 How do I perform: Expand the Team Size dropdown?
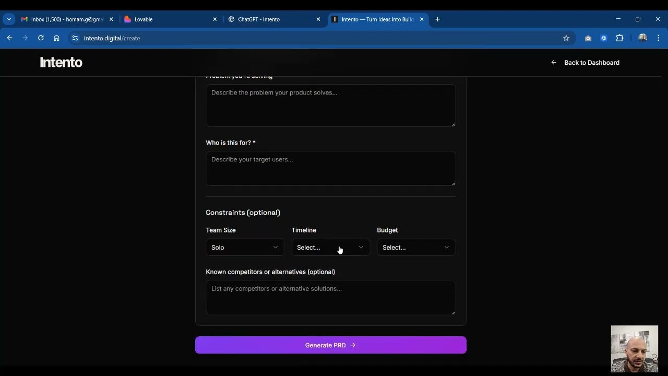click(245, 248)
